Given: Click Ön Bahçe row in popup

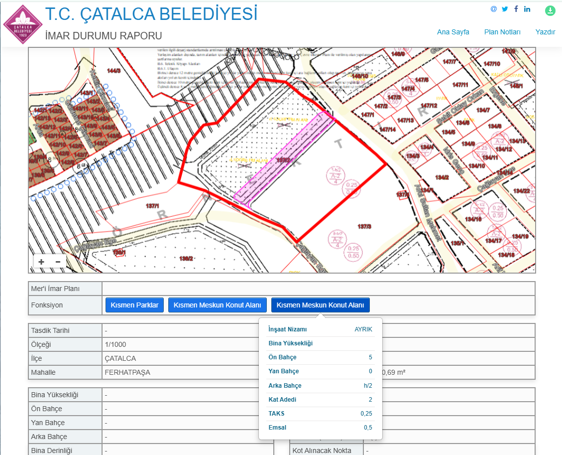Looking at the screenshot, I should pos(321,357).
